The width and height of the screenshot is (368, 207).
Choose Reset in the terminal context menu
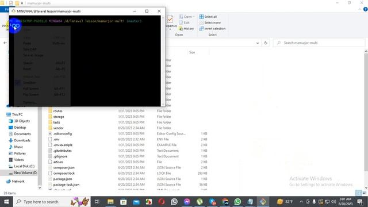coord(27,69)
